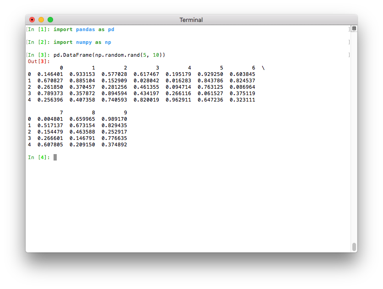Click the backslash continuation after column 6
This screenshot has height=289, width=383.
pyautogui.click(x=263, y=68)
